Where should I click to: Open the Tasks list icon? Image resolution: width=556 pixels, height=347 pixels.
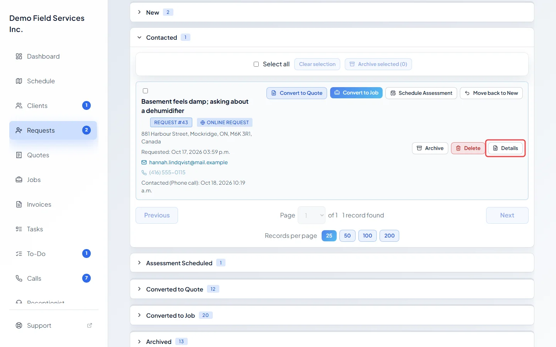[x=19, y=229]
